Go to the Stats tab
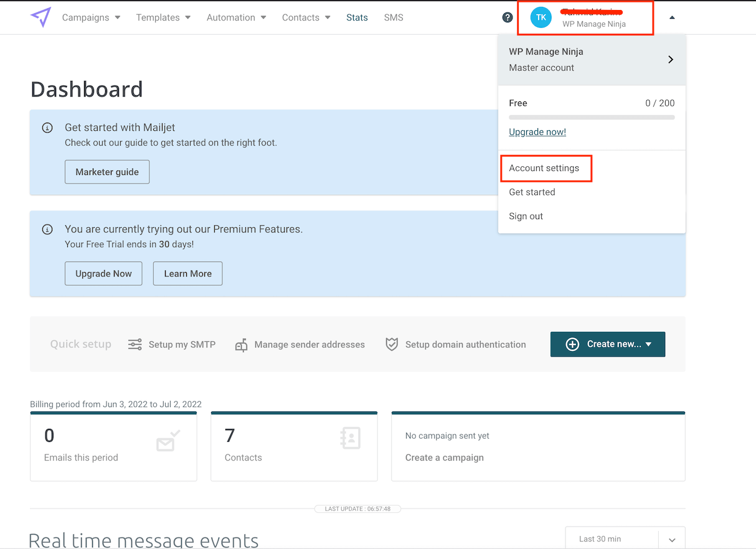This screenshot has height=549, width=756. 357,17
